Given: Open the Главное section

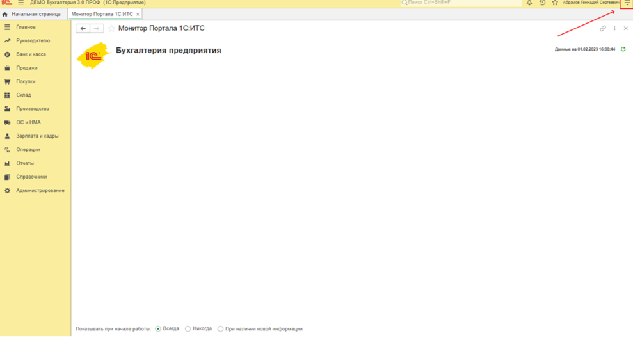Looking at the screenshot, I should click(x=26, y=27).
